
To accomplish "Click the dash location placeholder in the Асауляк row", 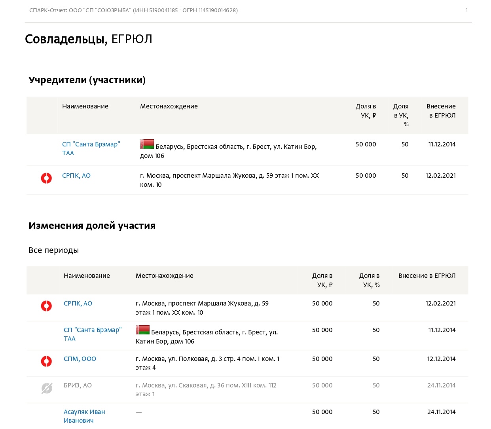I will (139, 412).
